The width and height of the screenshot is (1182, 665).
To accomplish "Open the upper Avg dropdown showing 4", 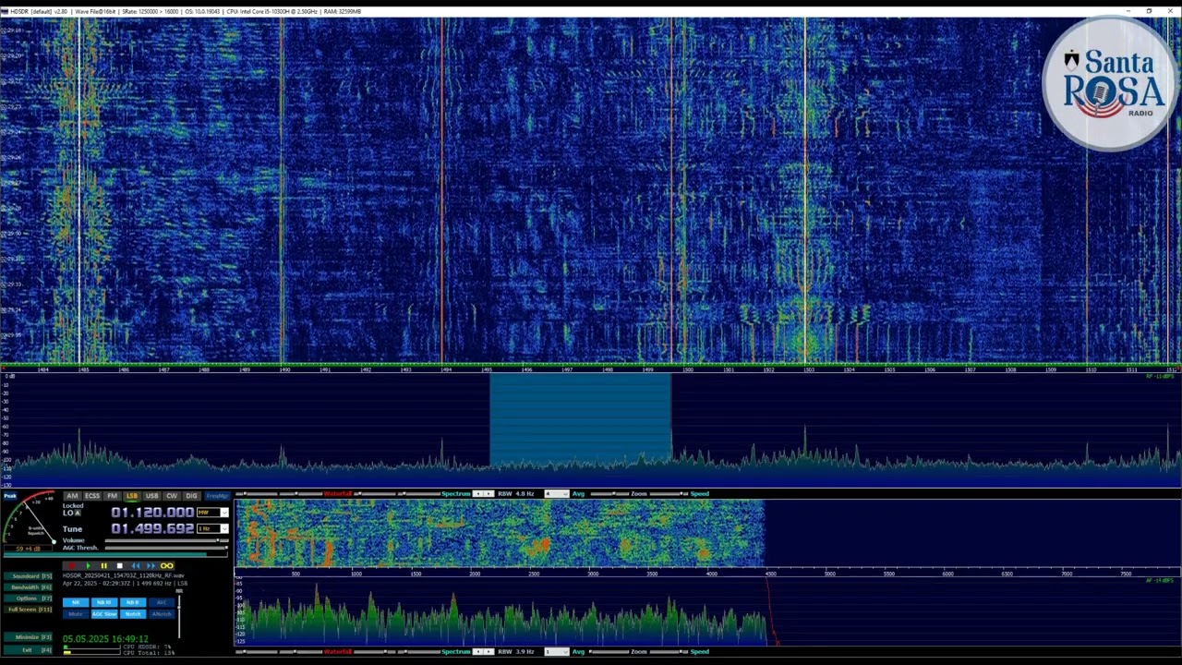I will [x=556, y=494].
